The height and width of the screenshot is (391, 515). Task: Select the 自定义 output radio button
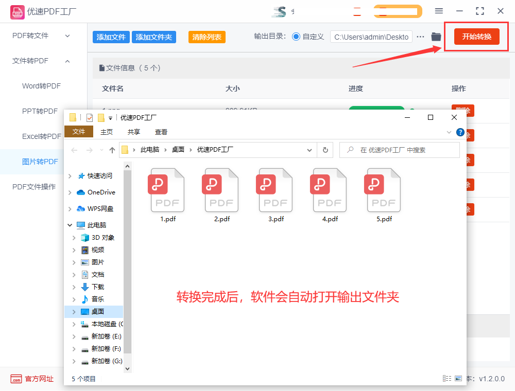click(x=296, y=37)
